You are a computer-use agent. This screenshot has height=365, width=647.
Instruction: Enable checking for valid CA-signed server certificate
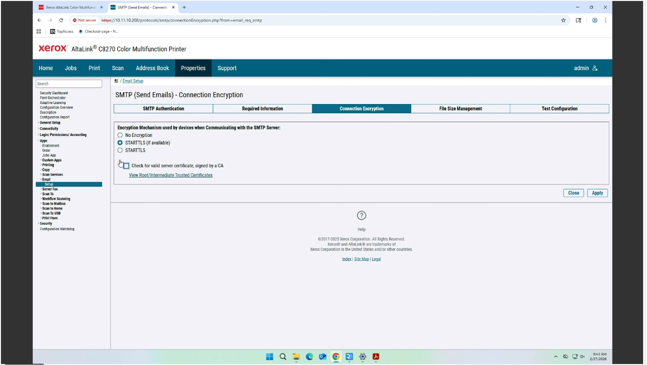(x=126, y=165)
